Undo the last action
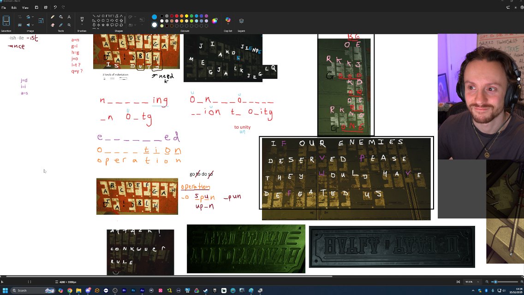Viewport: 524px width, 295px height. [x=55, y=7]
